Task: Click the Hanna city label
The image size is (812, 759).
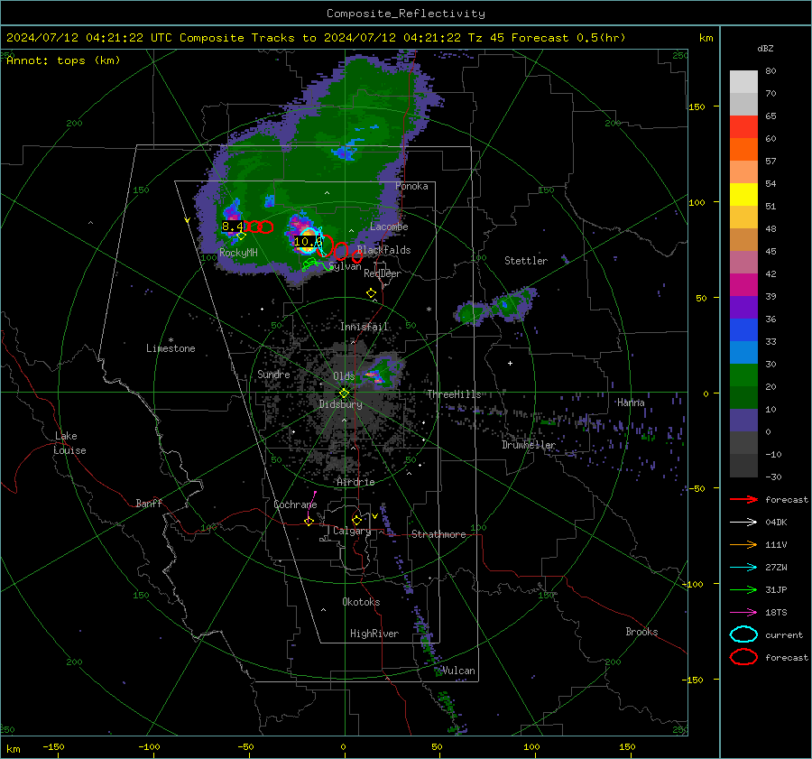Action: 631,403
